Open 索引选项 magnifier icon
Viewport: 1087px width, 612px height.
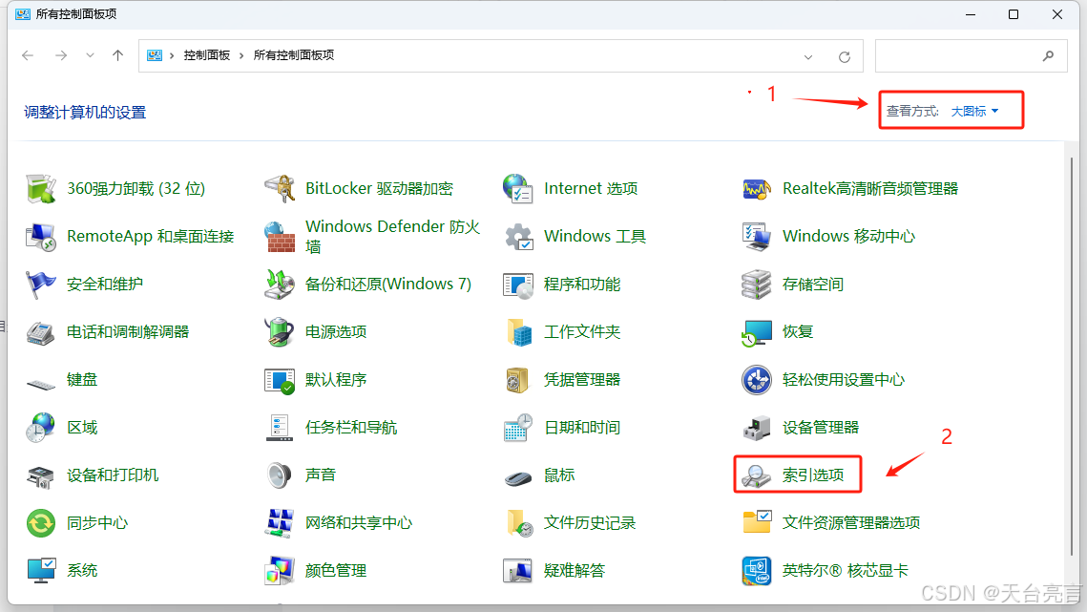pyautogui.click(x=757, y=475)
